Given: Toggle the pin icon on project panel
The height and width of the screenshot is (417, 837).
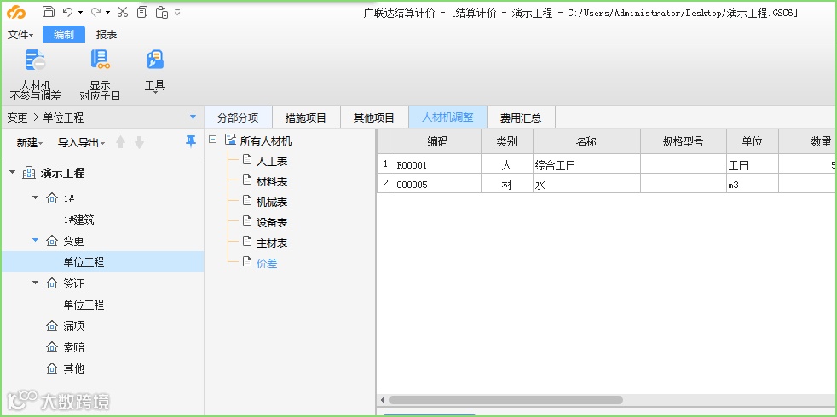Looking at the screenshot, I should [191, 141].
